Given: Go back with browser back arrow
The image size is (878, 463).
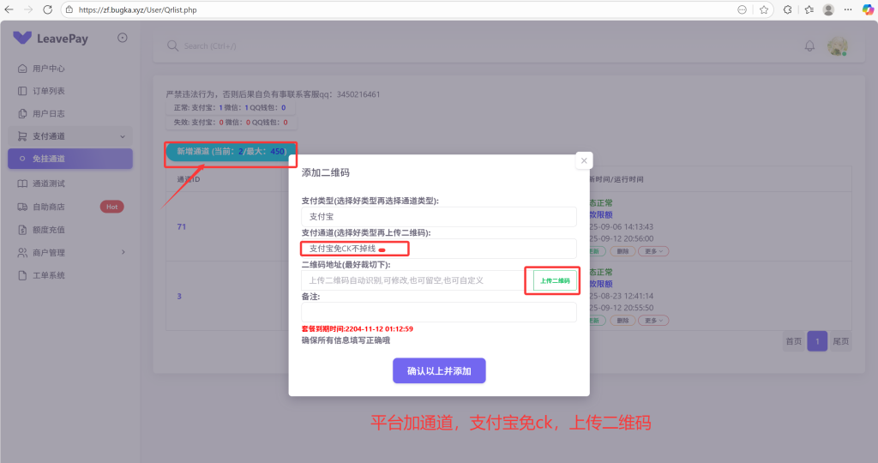Looking at the screenshot, I should tap(9, 9).
